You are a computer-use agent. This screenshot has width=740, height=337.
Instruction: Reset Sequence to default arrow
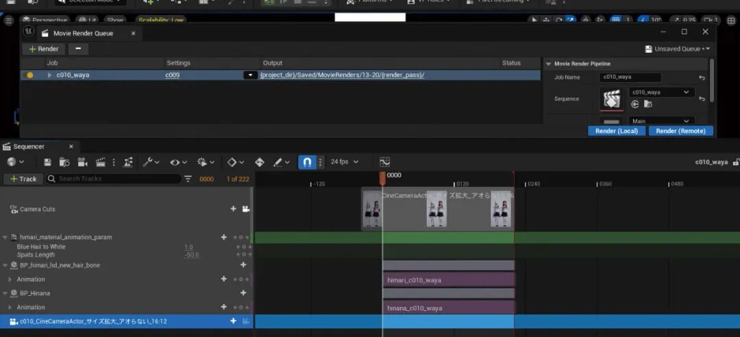pyautogui.click(x=702, y=99)
